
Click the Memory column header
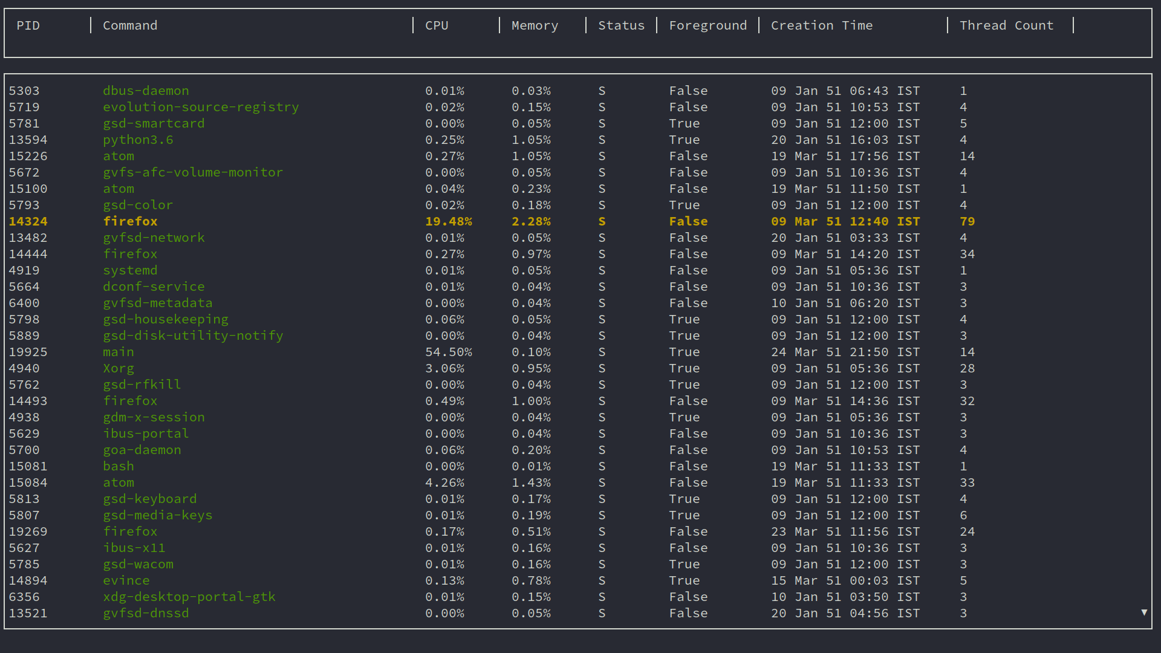(x=535, y=25)
